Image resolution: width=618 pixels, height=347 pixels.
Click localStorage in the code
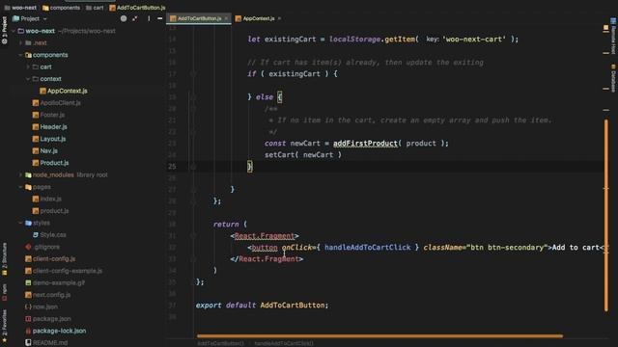click(354, 39)
